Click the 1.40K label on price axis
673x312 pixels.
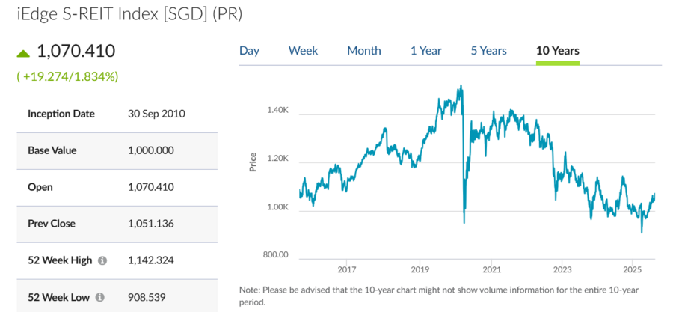(x=277, y=111)
